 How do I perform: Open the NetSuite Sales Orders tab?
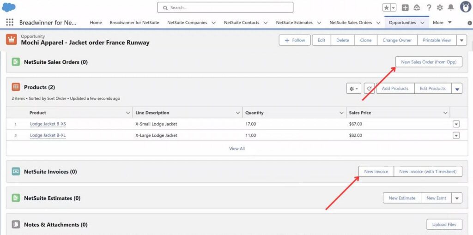pyautogui.click(x=351, y=23)
